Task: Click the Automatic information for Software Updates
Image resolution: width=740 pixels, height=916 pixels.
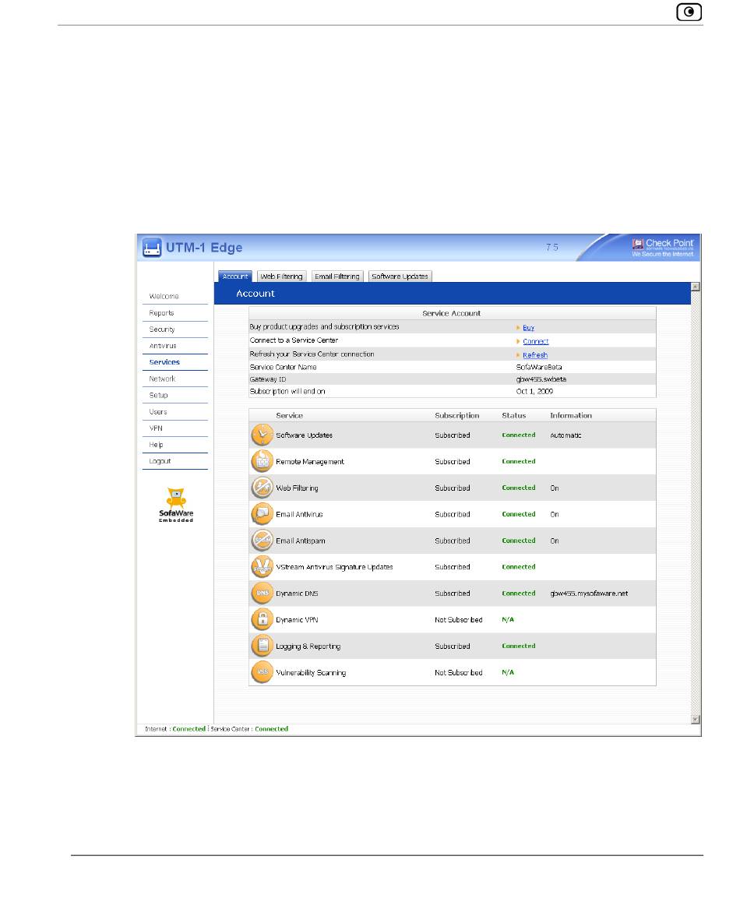Action: point(566,435)
